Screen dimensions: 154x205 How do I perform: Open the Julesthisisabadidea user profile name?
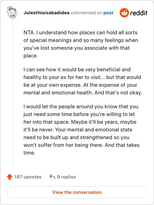46,13
